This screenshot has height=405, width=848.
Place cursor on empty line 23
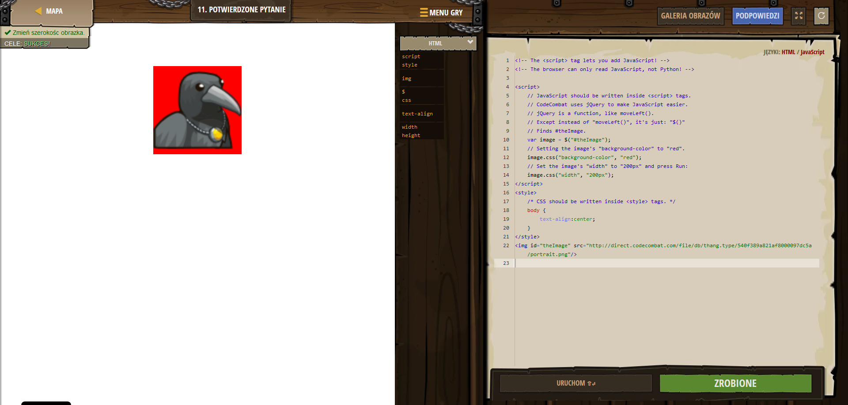[667, 263]
